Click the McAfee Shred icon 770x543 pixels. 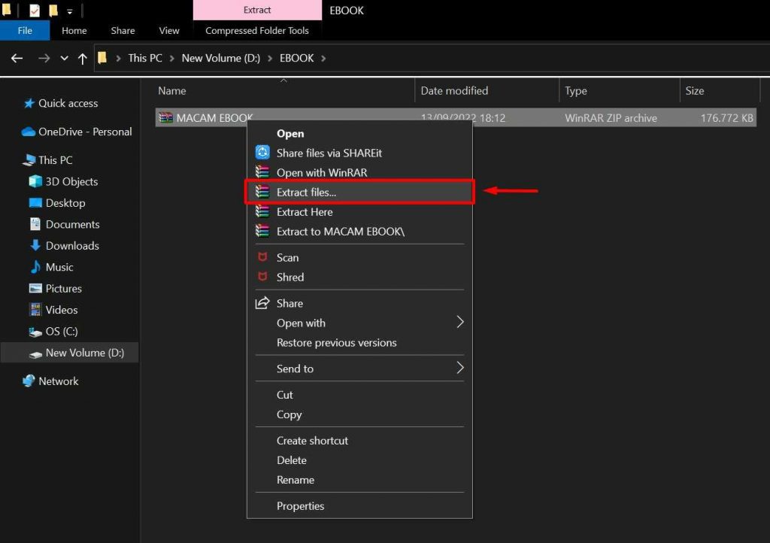pyautogui.click(x=262, y=277)
